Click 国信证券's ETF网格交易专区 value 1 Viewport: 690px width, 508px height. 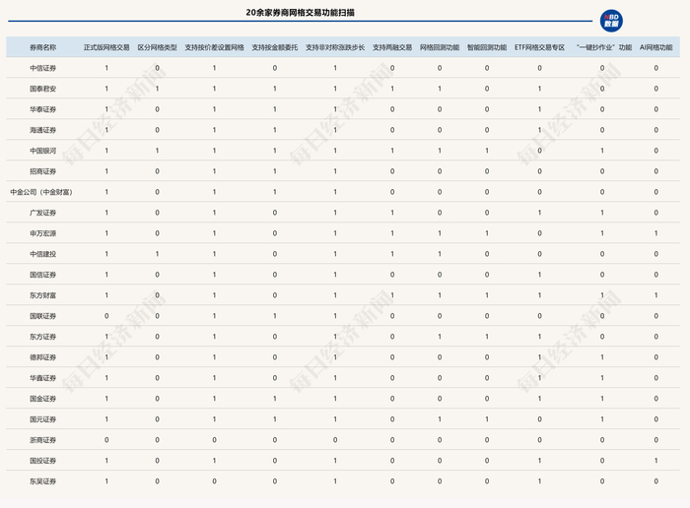click(x=539, y=275)
